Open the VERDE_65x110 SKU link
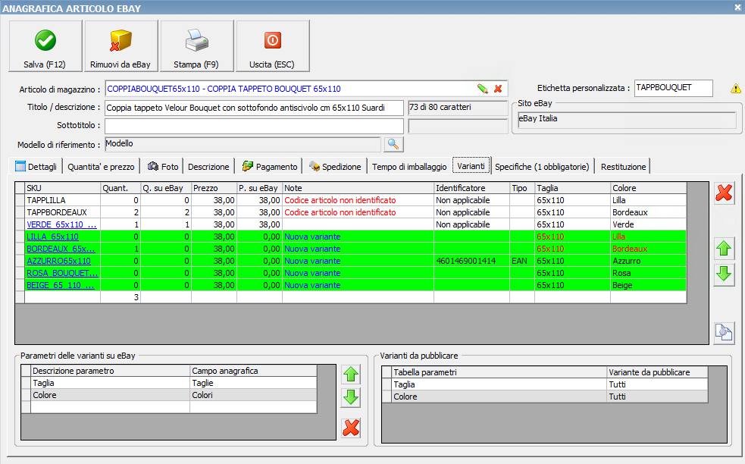This screenshot has height=464, width=745. coord(62,224)
